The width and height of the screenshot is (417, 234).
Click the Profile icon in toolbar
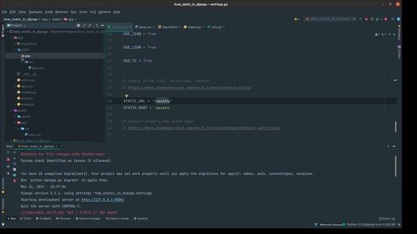click(x=378, y=19)
